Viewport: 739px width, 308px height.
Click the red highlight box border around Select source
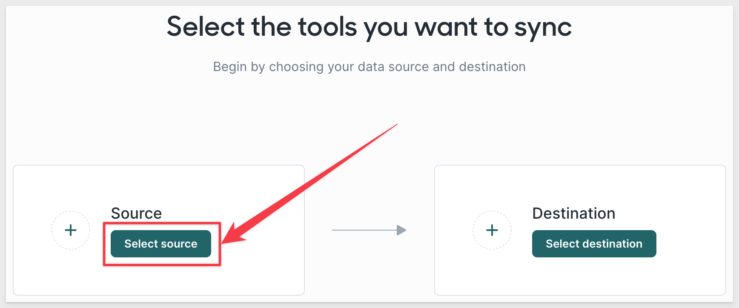[x=162, y=223]
